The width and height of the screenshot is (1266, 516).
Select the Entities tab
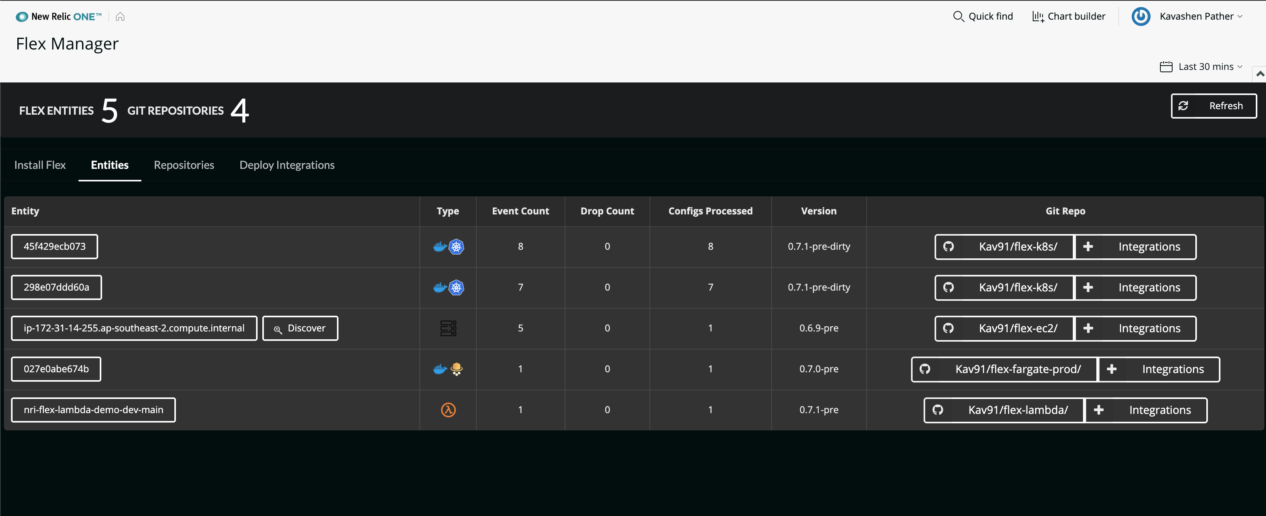click(109, 165)
